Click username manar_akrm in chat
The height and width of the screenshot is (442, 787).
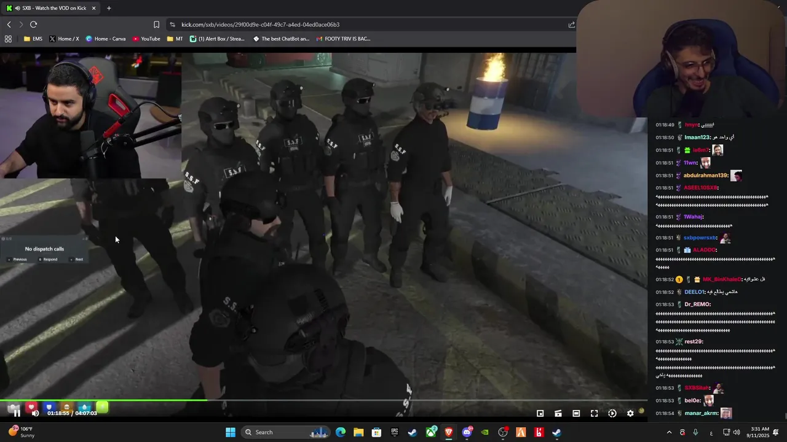coord(701,413)
